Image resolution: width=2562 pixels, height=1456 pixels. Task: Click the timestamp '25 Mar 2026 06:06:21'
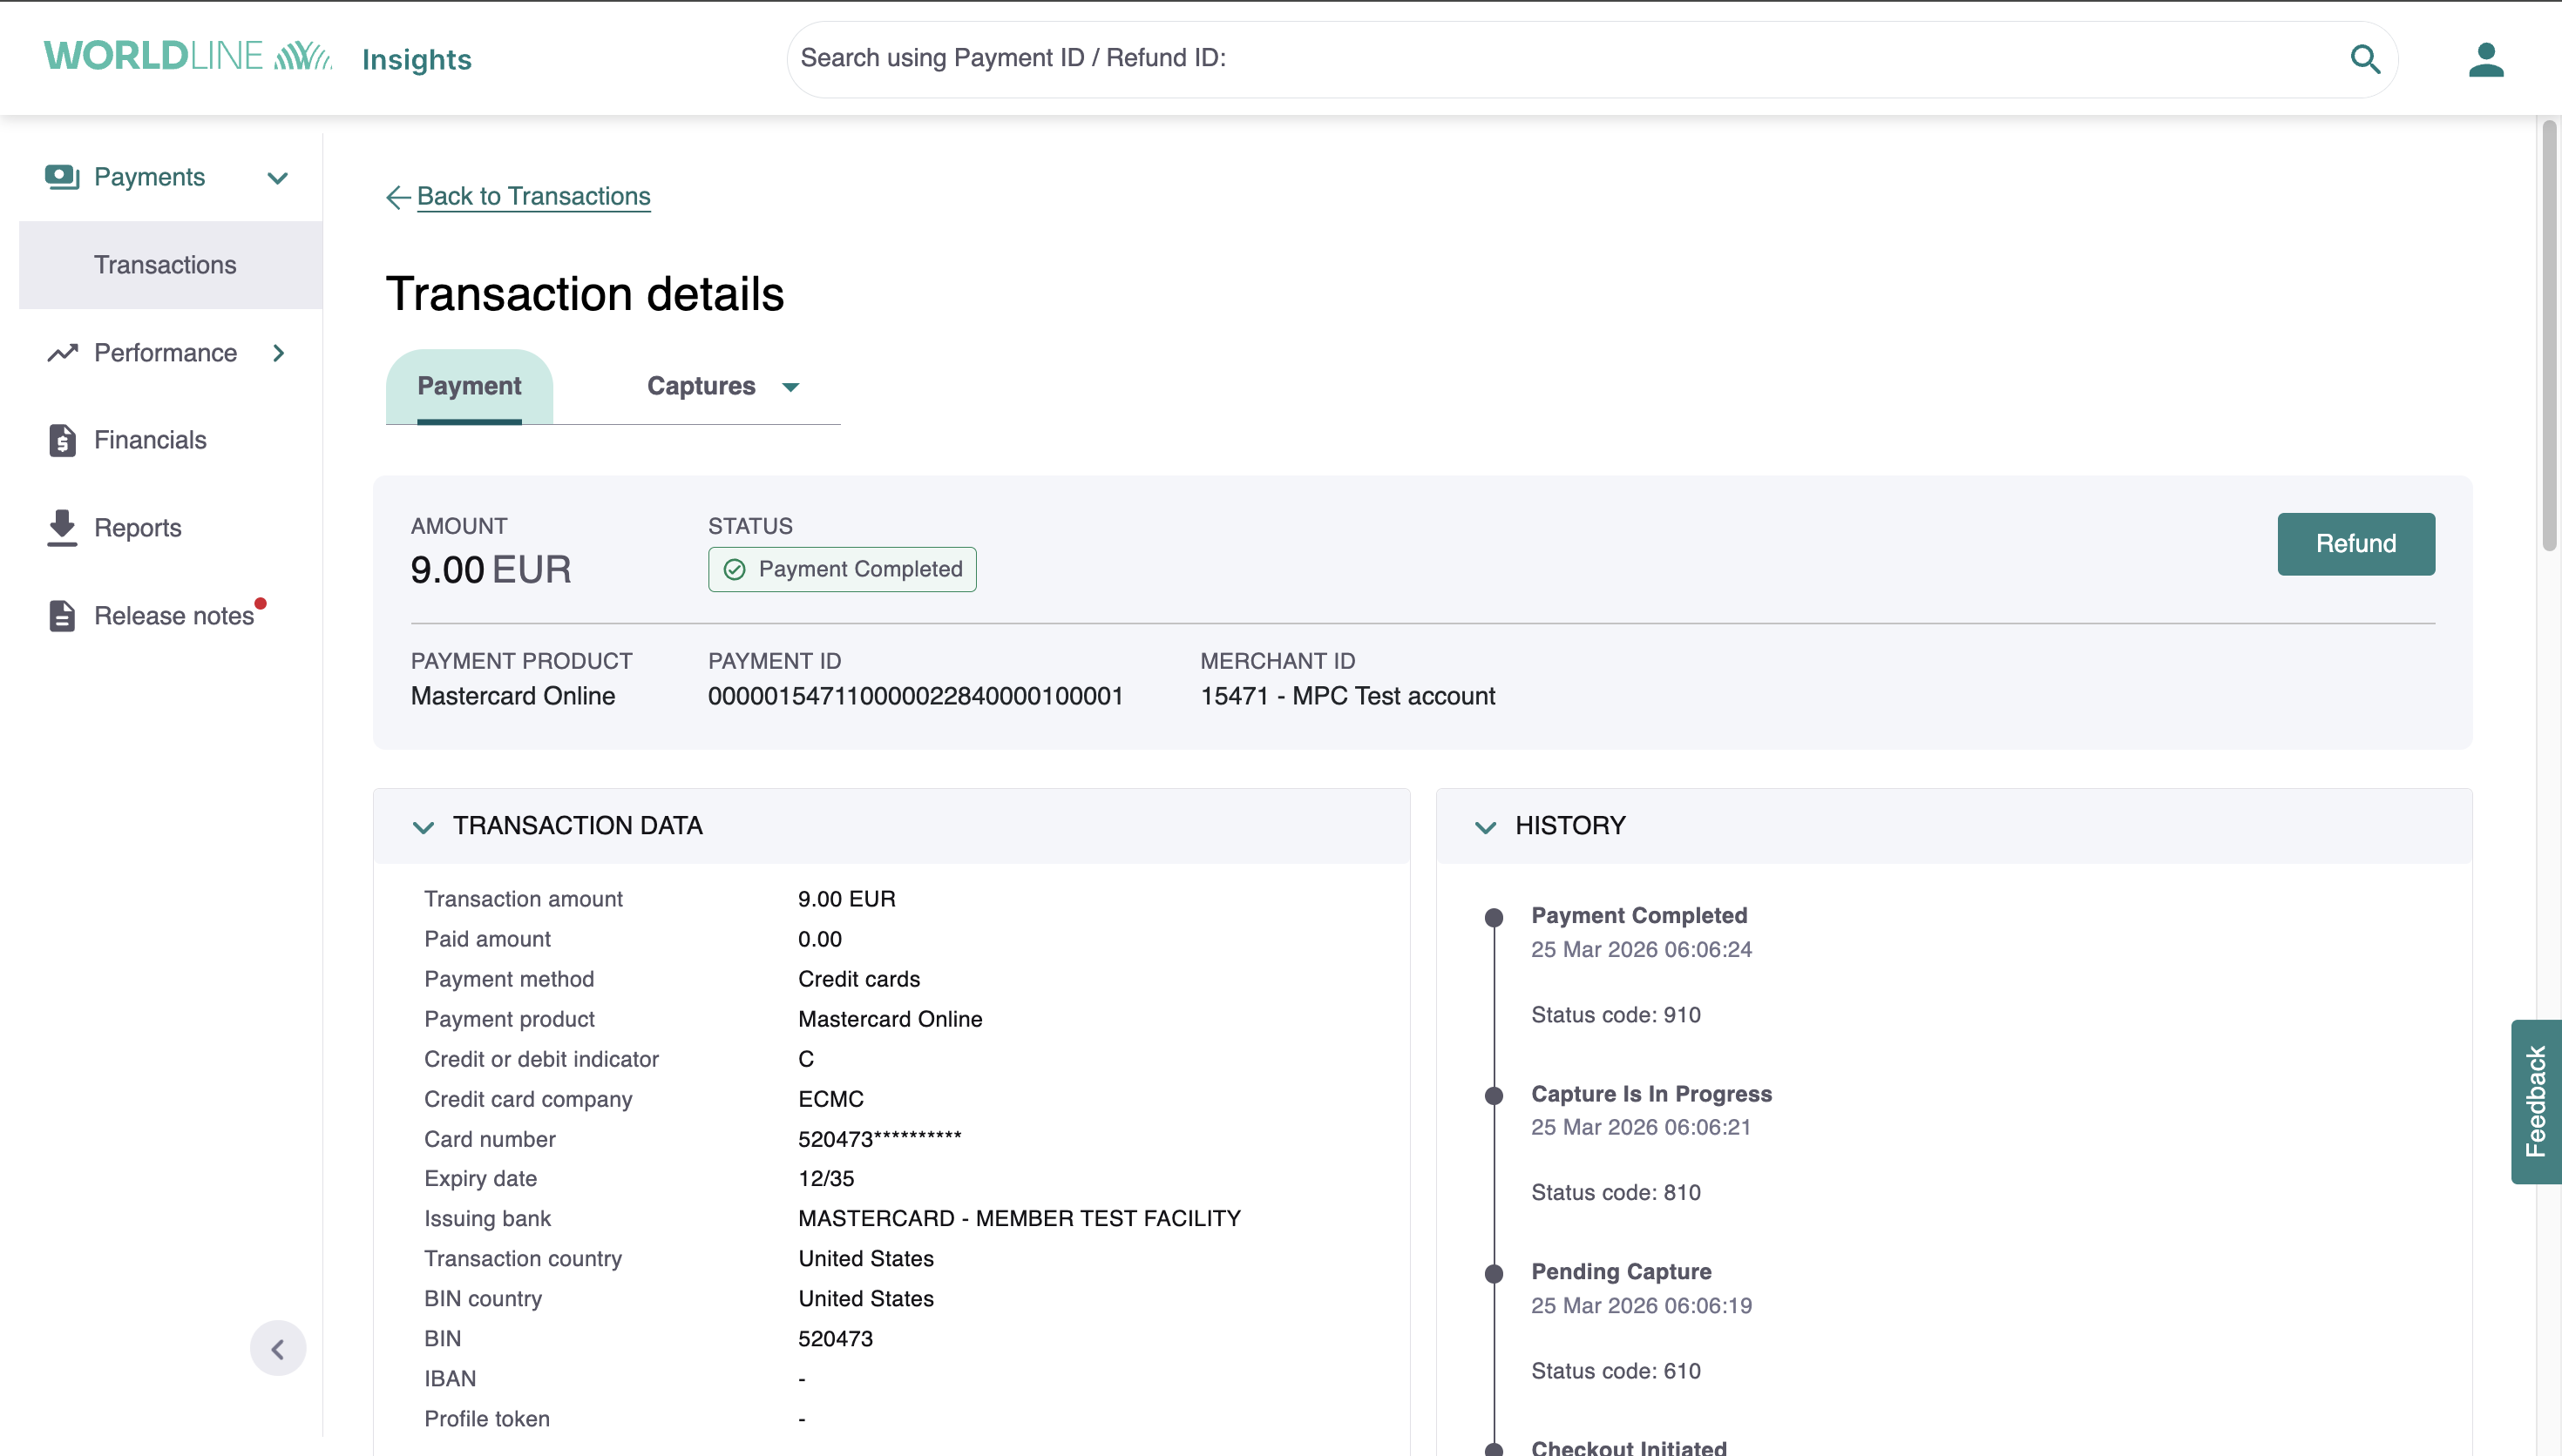point(1641,1127)
